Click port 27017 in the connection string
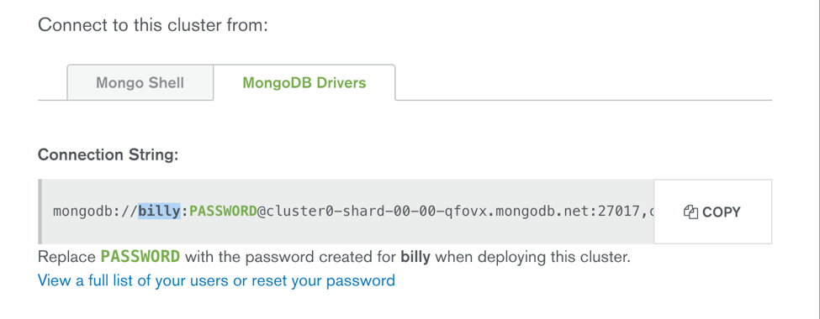Viewport: 820px width, 319px height. click(619, 212)
